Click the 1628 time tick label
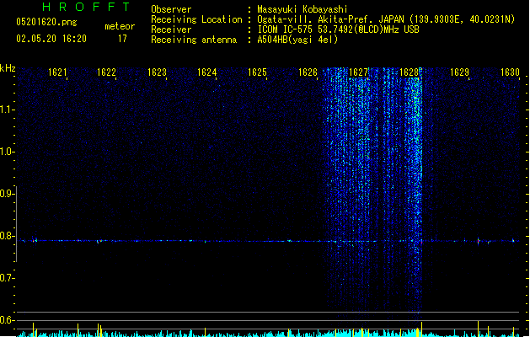Screen dimensions: 530x337 coord(409,72)
